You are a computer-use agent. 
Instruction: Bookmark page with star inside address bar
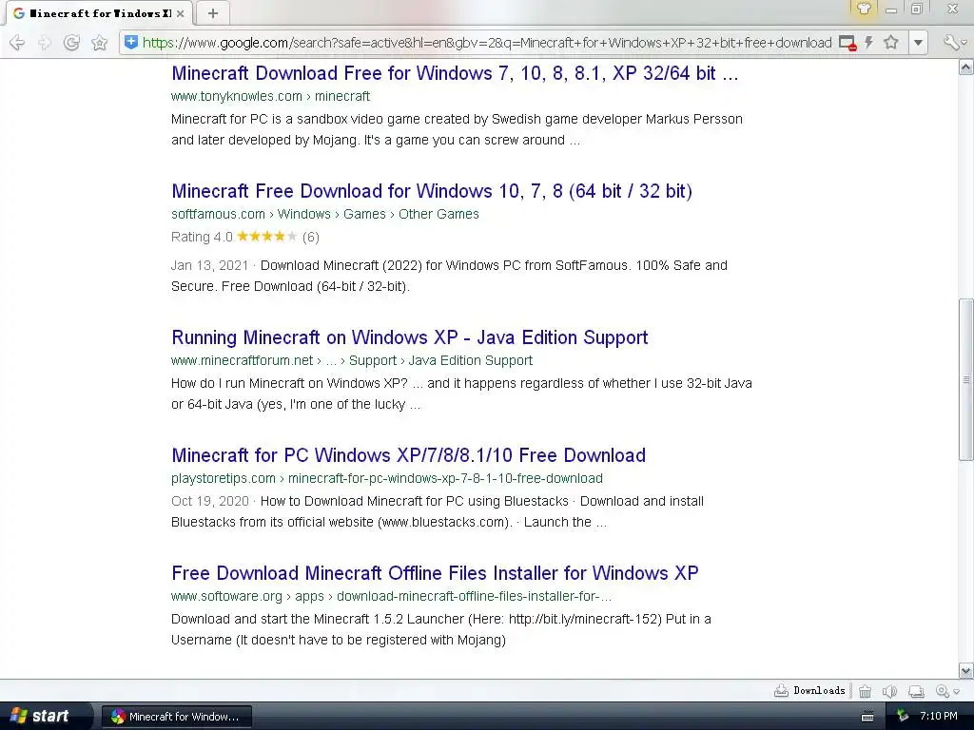click(x=891, y=42)
